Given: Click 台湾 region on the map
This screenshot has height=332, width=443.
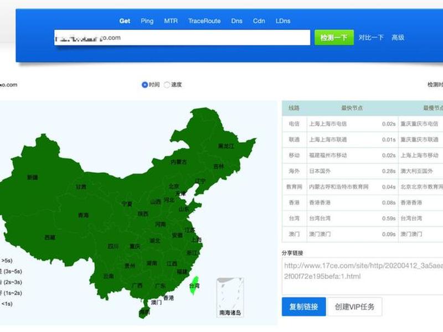Looking at the screenshot, I should pyautogui.click(x=194, y=286).
